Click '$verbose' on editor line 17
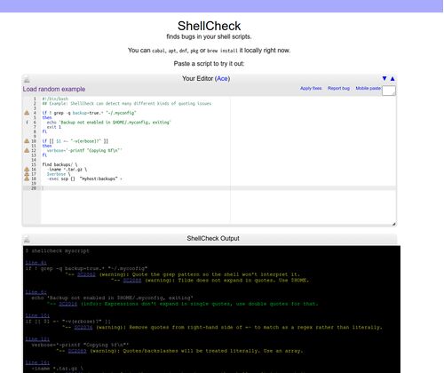The height and width of the screenshot is (373, 444). tap(56, 174)
